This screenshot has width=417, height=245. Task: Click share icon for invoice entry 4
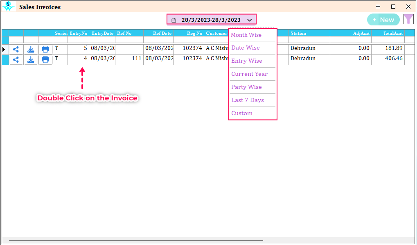click(x=16, y=60)
